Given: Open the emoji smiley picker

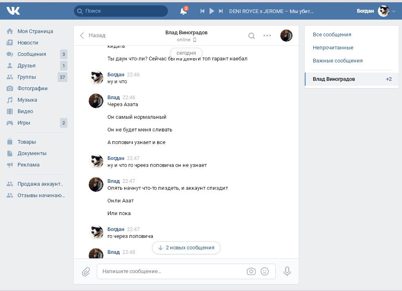Looking at the screenshot, I should click(x=265, y=271).
